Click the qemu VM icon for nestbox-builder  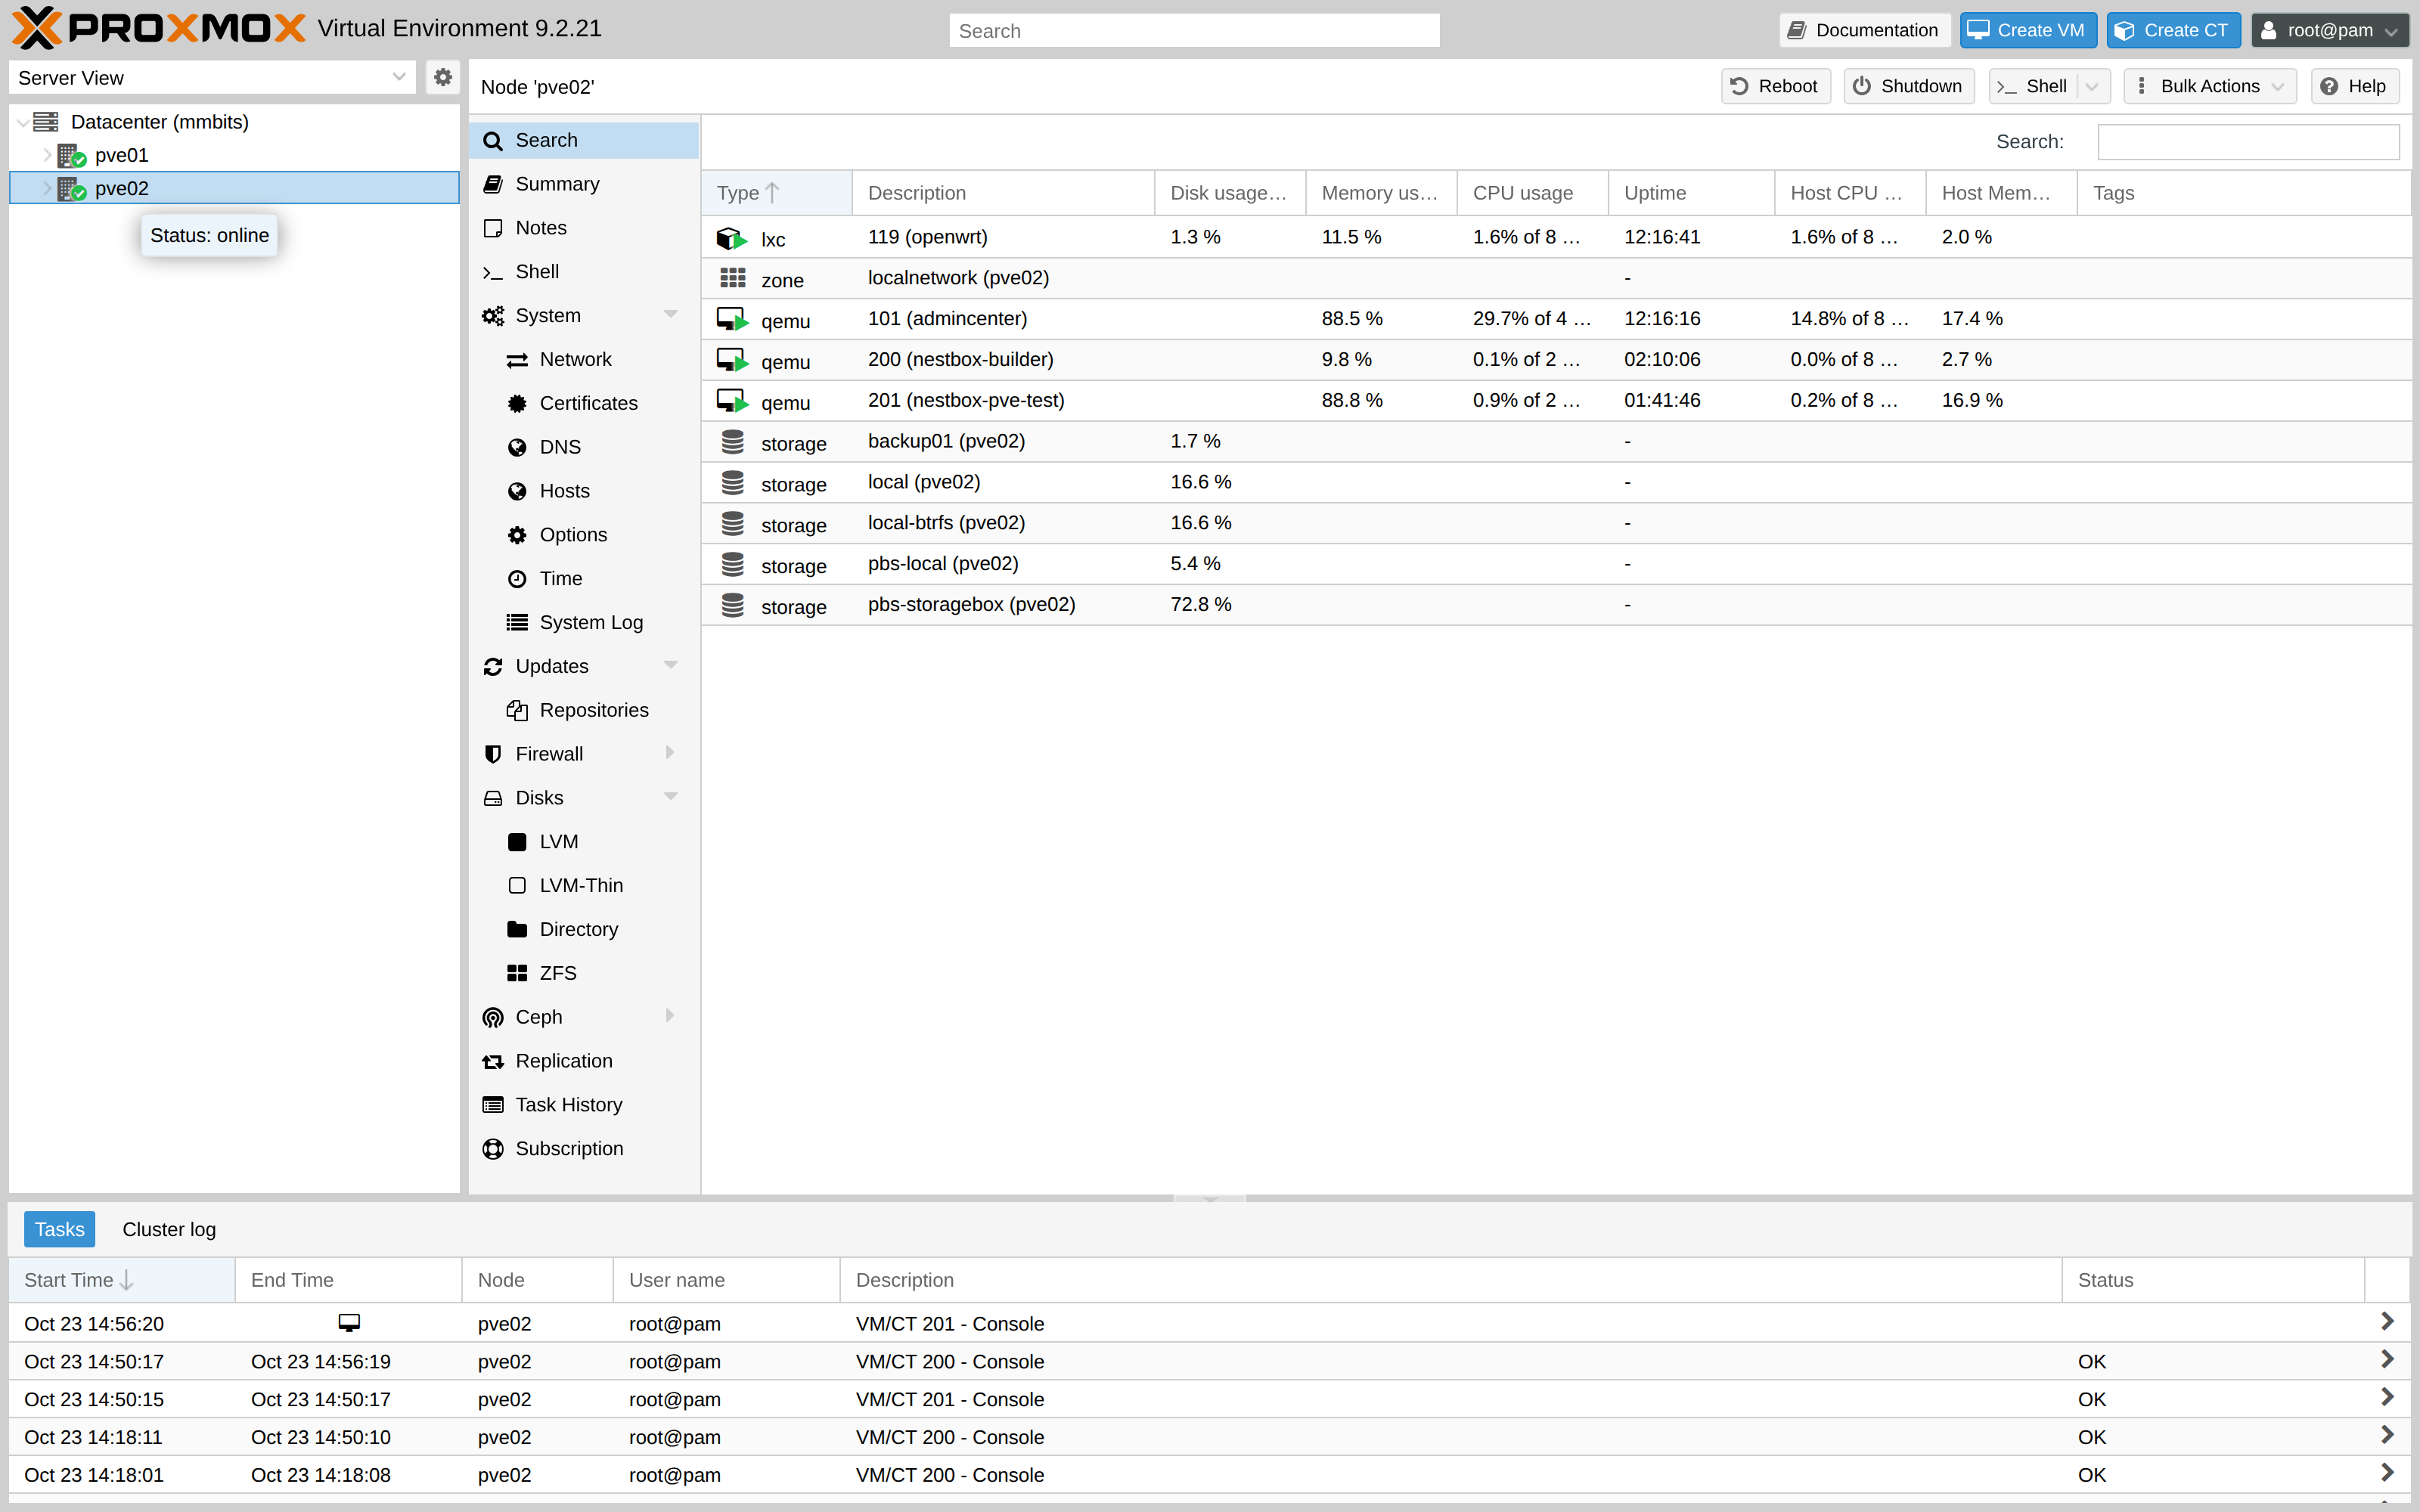click(x=732, y=361)
